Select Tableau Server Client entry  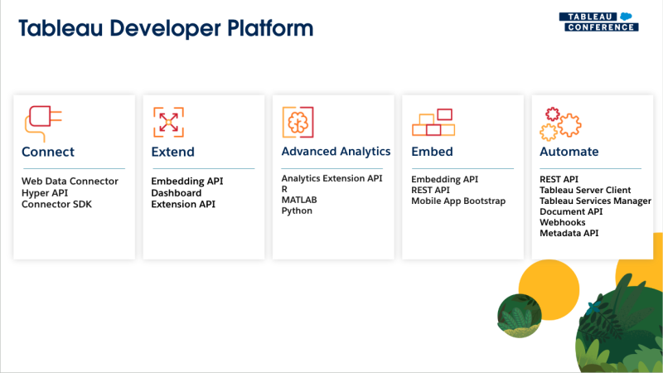pyautogui.click(x=585, y=190)
